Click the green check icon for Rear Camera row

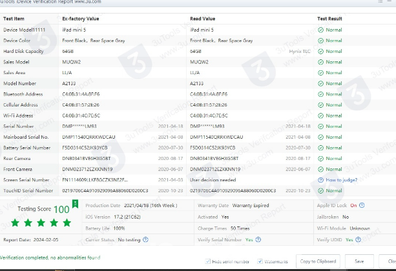coord(320,159)
